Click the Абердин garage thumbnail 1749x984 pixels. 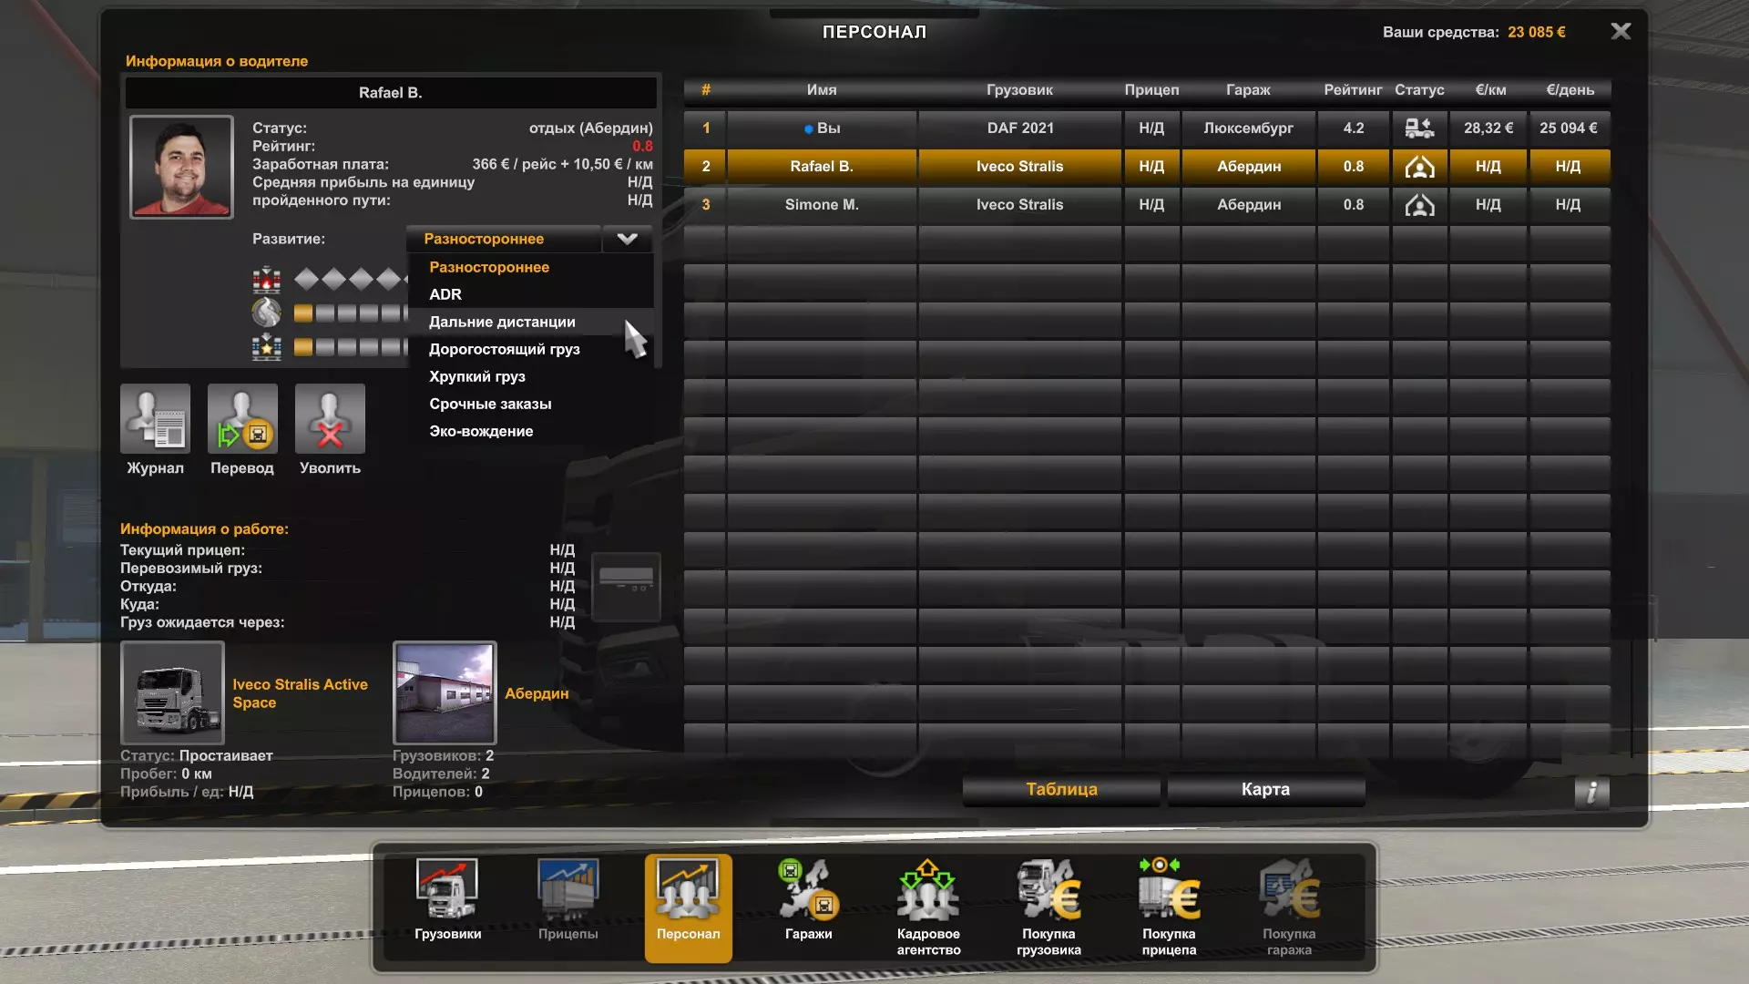point(445,693)
